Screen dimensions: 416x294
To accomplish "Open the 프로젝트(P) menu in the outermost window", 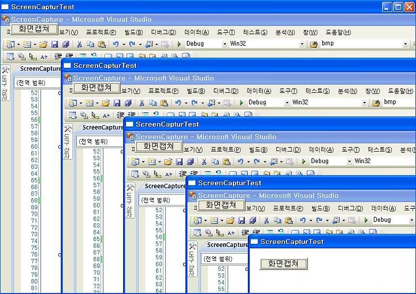I will 101,32.
